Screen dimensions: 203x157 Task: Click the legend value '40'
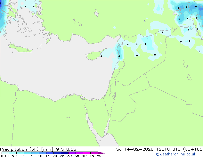click(84, 156)
